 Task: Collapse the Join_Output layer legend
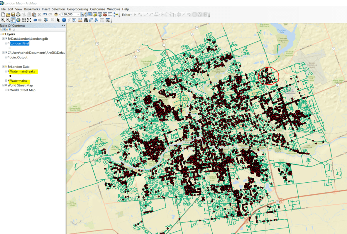point(6,57)
